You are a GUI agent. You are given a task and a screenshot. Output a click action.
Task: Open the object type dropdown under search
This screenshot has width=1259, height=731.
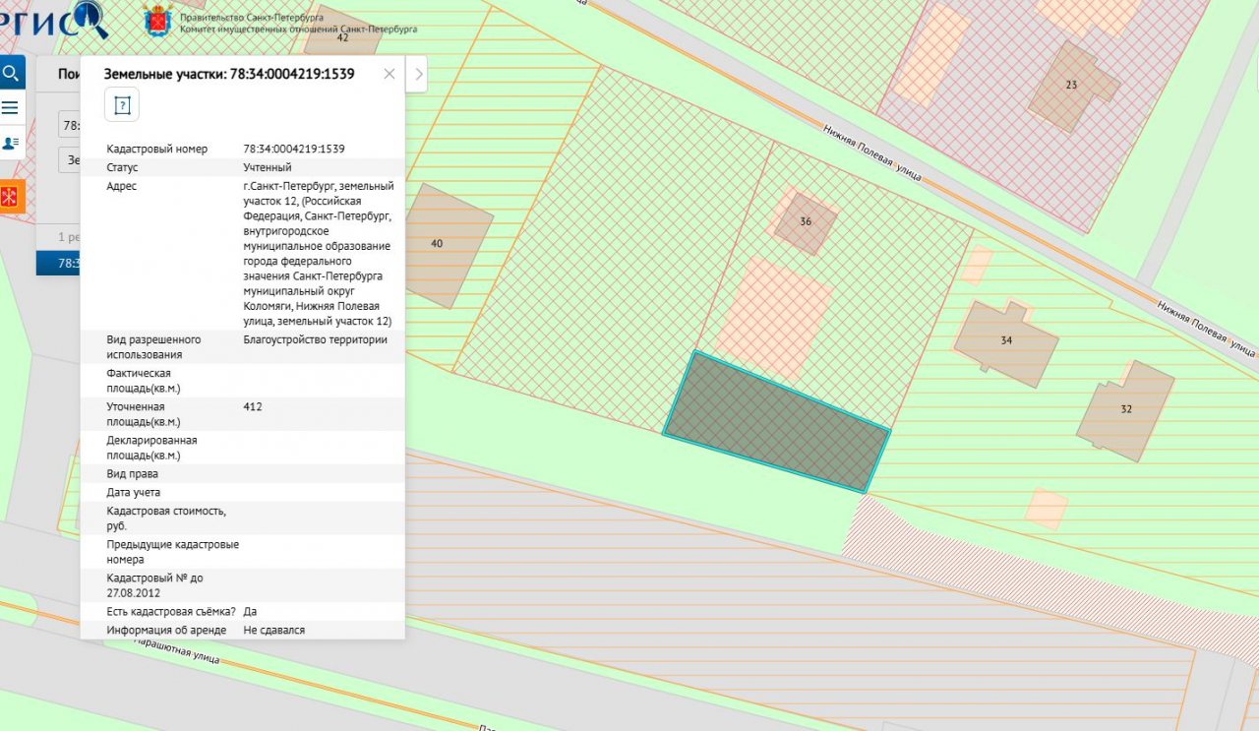tap(68, 158)
